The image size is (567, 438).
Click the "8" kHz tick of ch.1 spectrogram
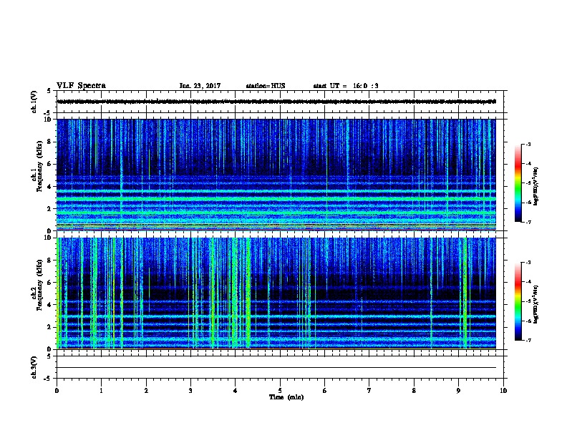(50, 142)
